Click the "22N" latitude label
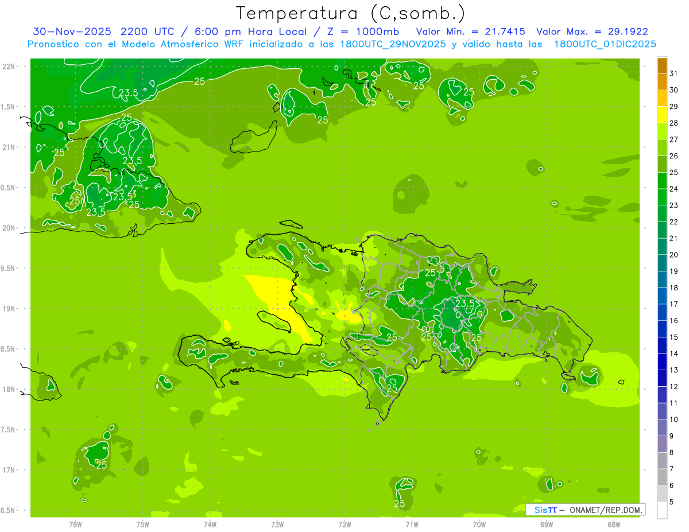 click(9, 66)
